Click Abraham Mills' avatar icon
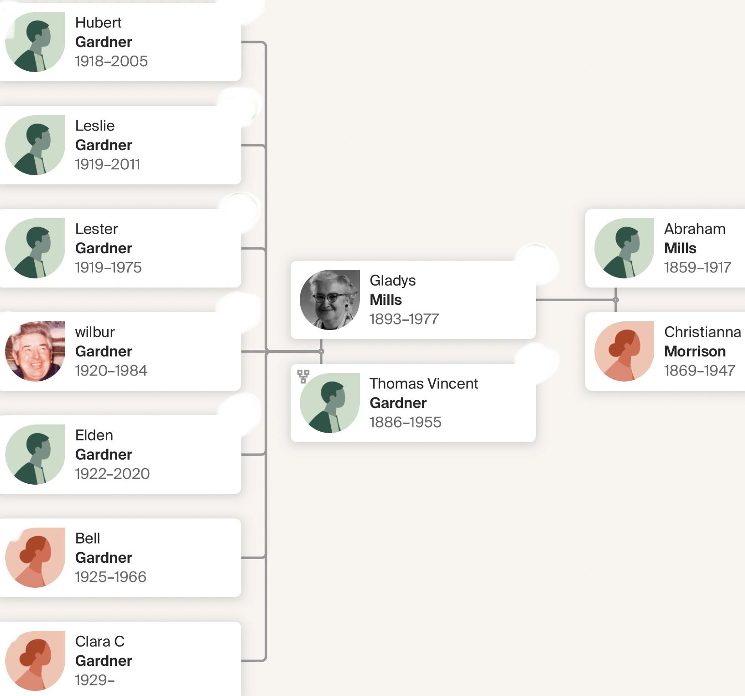 click(x=624, y=248)
